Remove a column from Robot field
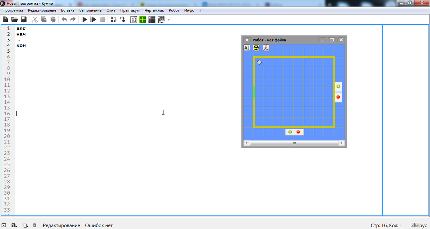This screenshot has width=430, height=229. [338, 97]
